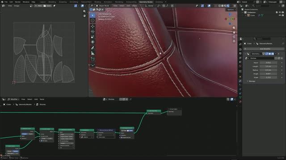Viewport: 286px width, 160px height.
Task: Open the Output properties tab
Action: (x=240, y=53)
